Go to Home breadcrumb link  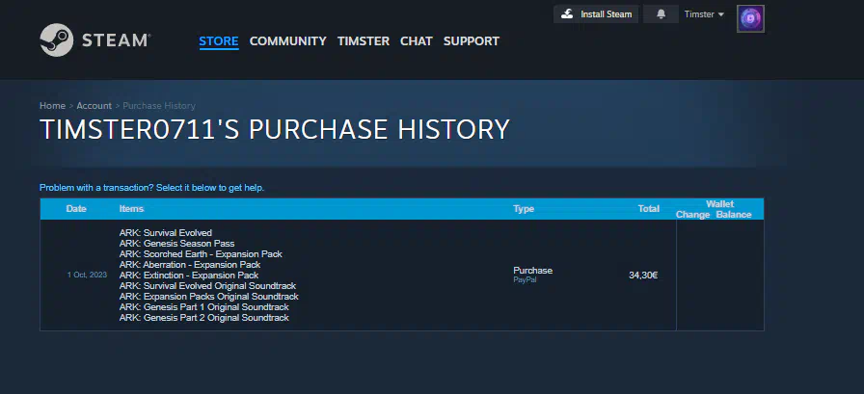click(52, 106)
